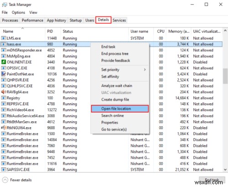Choose Provide feedback

tap(120, 60)
